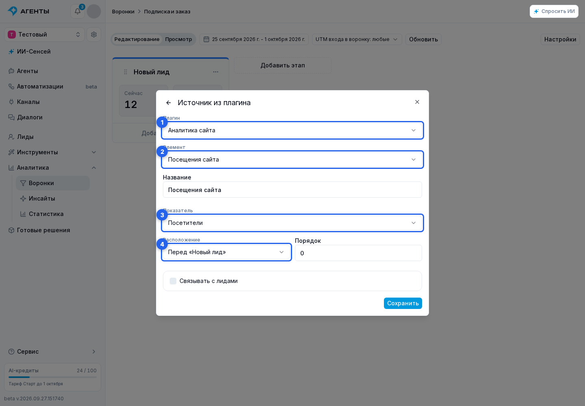
Task: Click the Порядок input field
Action: coord(358,253)
